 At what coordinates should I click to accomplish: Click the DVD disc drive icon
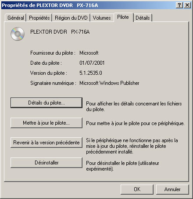click(x=18, y=34)
